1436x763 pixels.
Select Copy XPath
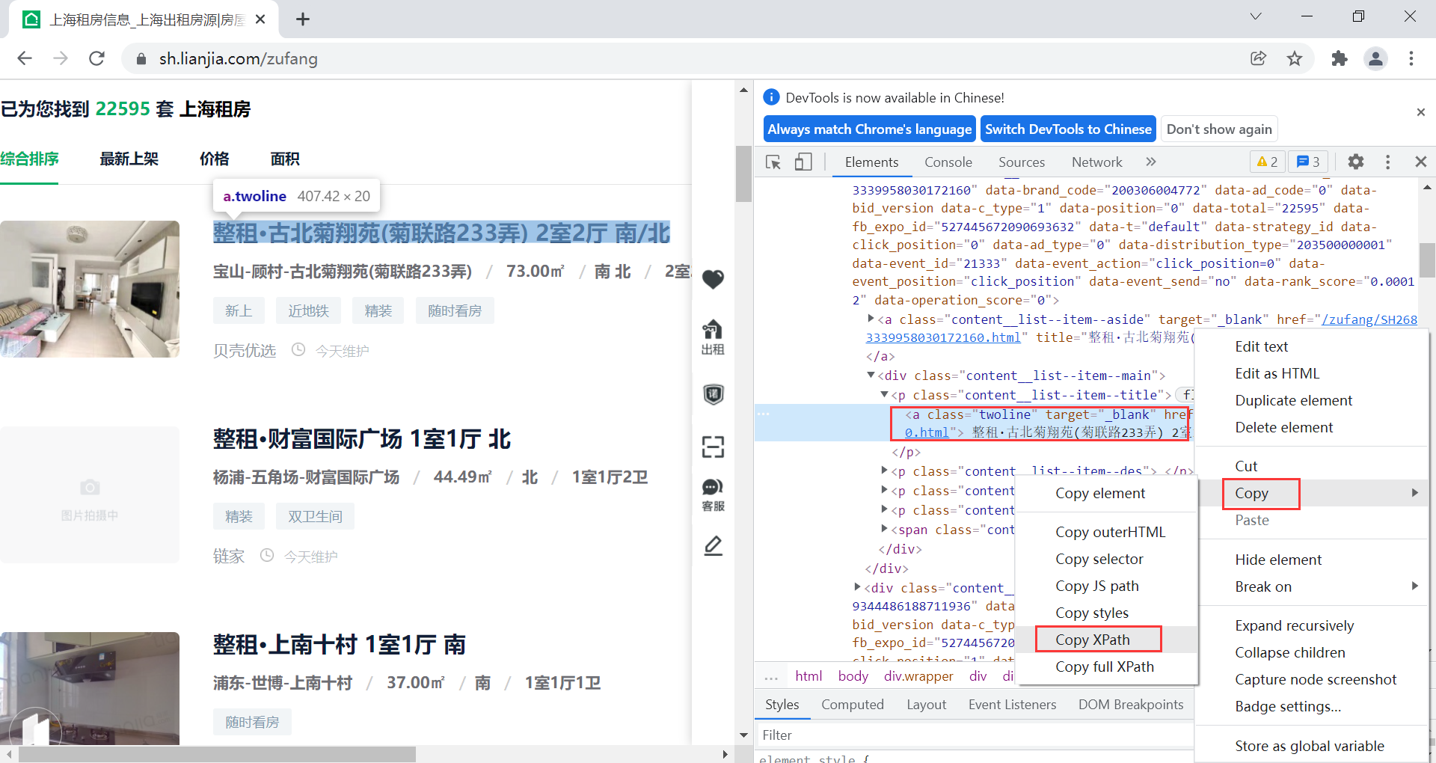1107,640
